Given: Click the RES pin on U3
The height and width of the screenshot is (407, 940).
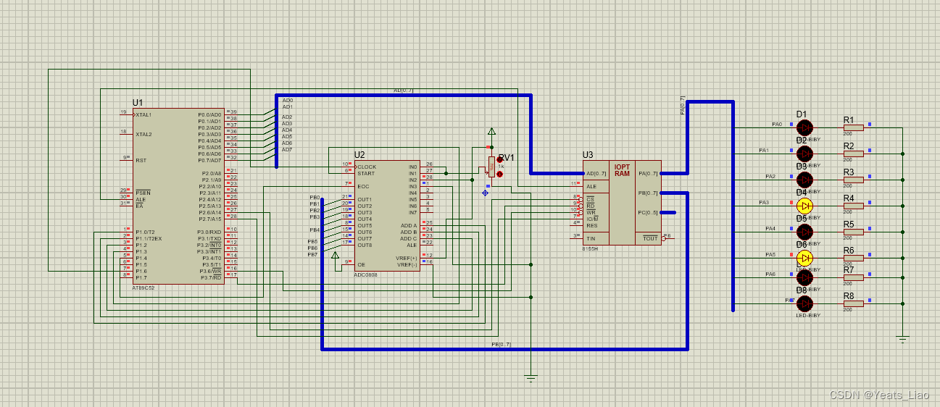Looking at the screenshot, I should (591, 225).
